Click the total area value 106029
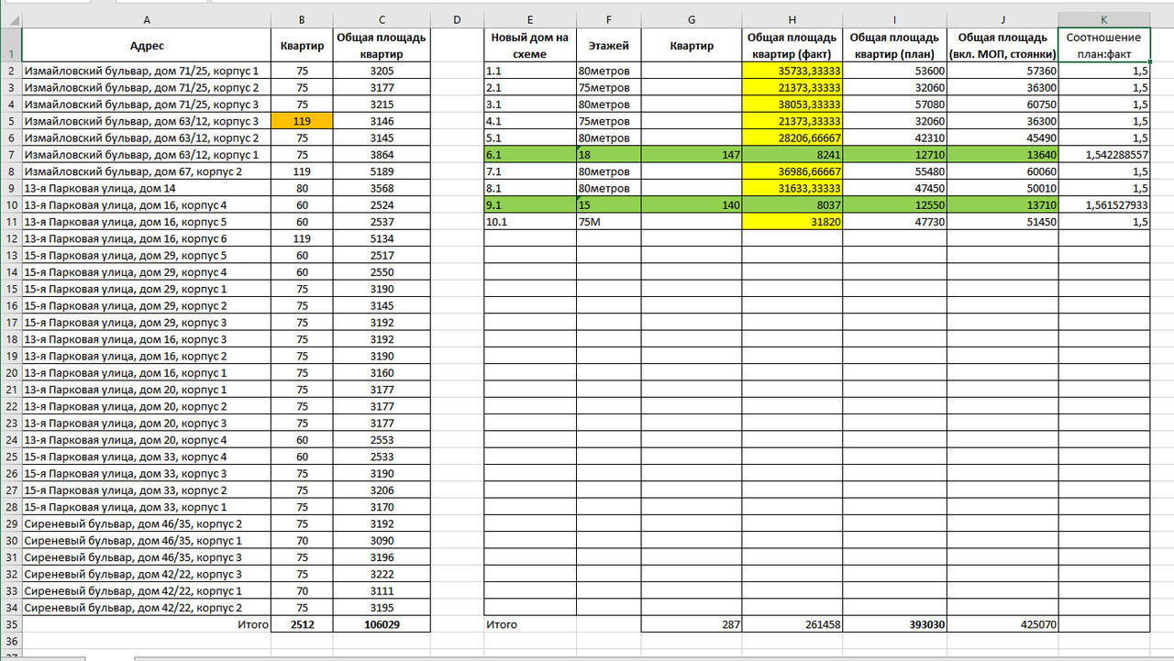The width and height of the screenshot is (1174, 661). (382, 624)
